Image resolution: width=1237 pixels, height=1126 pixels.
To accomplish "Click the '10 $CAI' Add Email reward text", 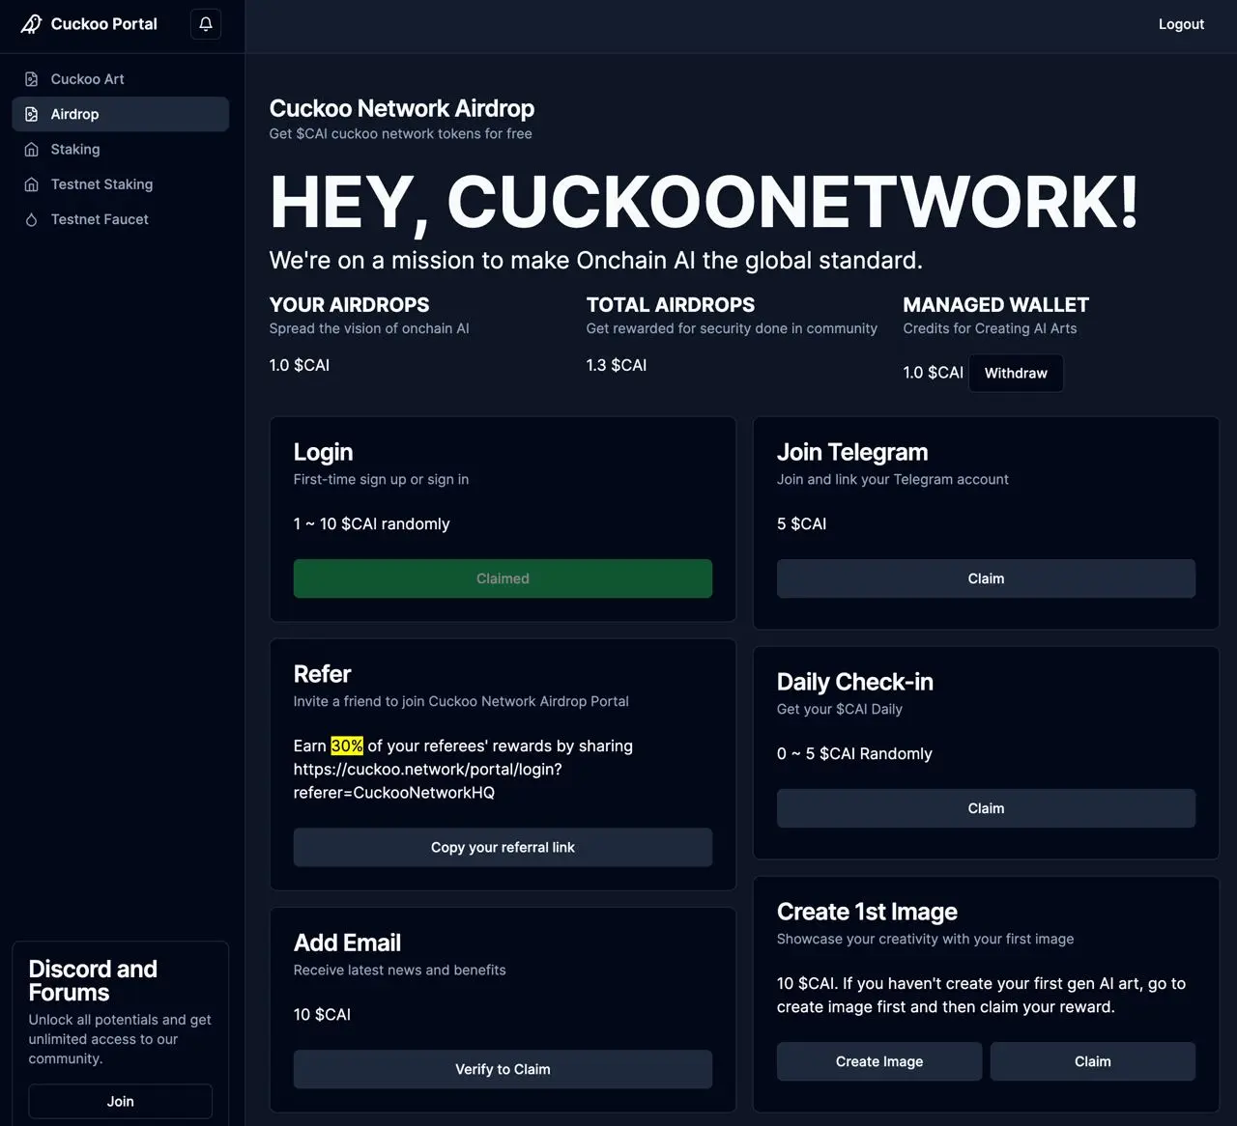I will click(x=322, y=1014).
